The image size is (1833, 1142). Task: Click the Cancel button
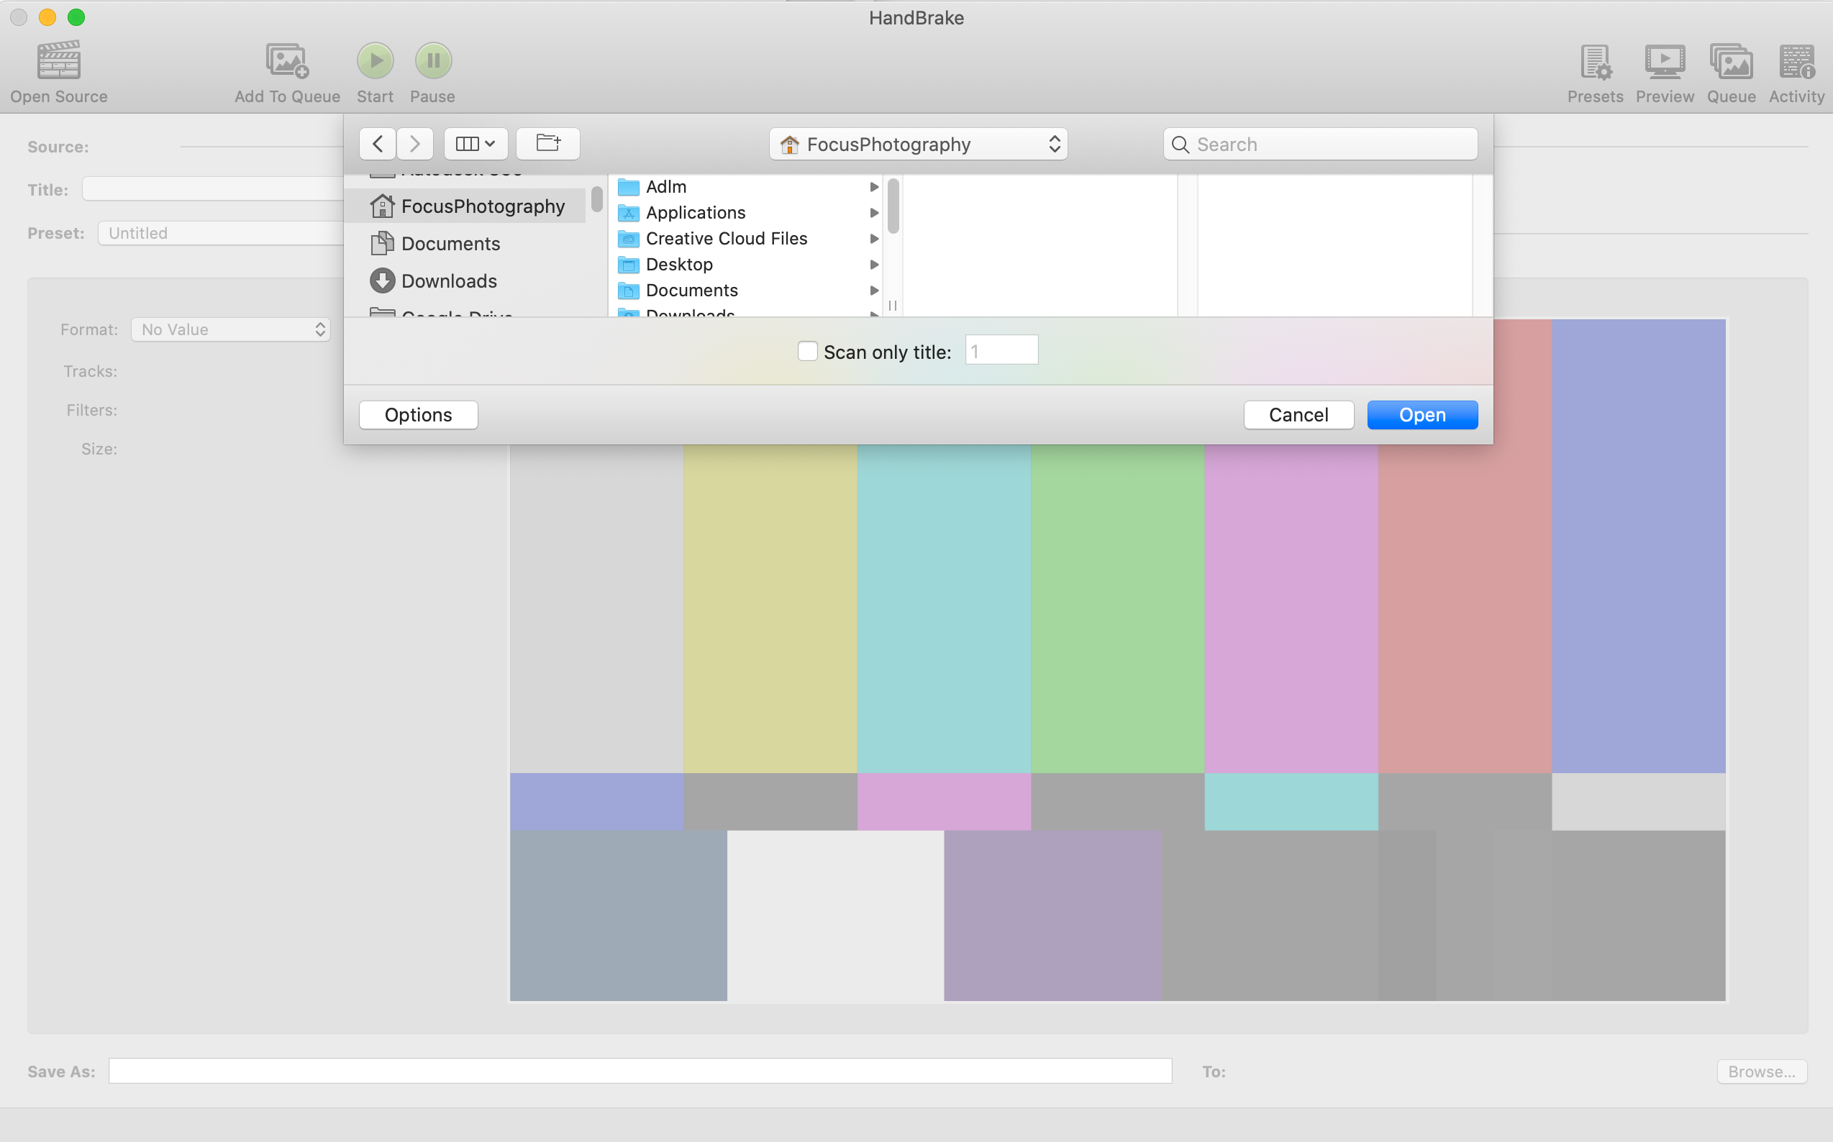tap(1297, 415)
